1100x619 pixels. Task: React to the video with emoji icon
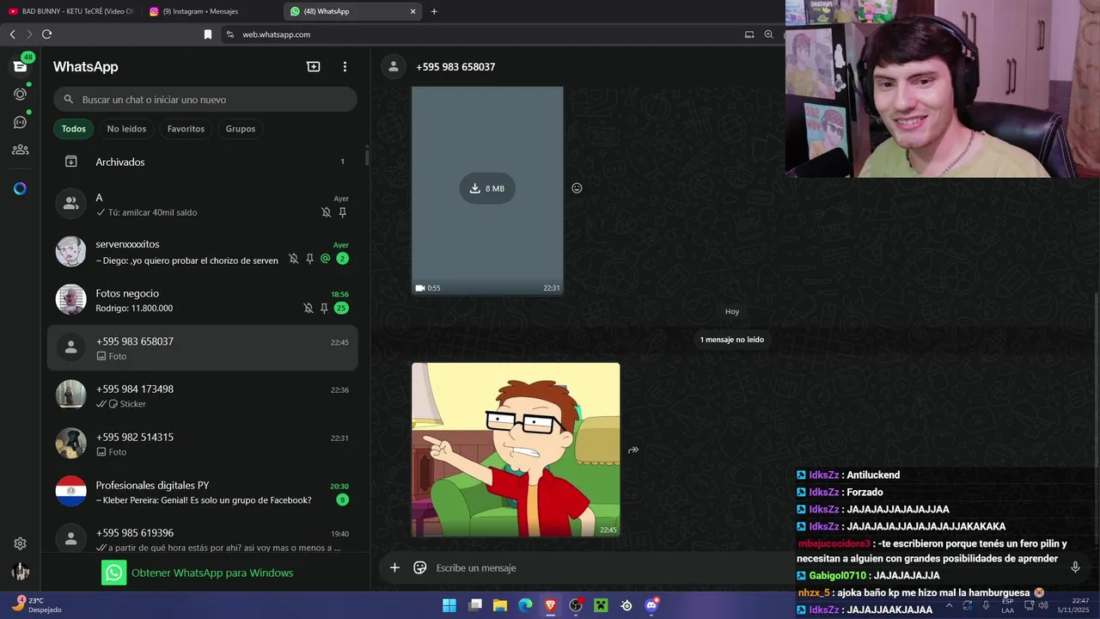coord(577,188)
